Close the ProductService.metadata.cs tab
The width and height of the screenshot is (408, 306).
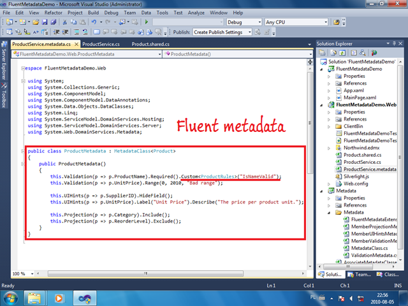[76, 44]
